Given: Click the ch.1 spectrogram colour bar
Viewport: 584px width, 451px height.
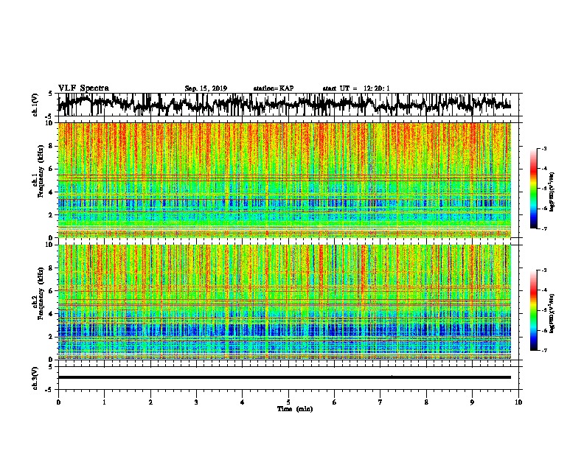Looking at the screenshot, I should [x=533, y=189].
